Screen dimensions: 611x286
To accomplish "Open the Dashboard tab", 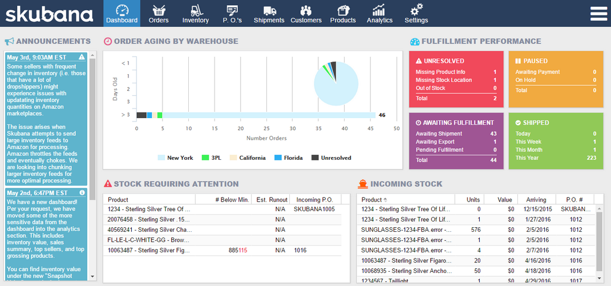I will (122, 14).
